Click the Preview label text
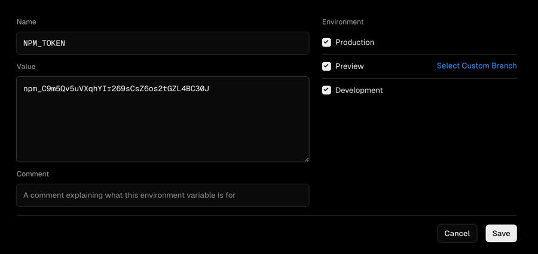This screenshot has width=538, height=254. click(349, 66)
